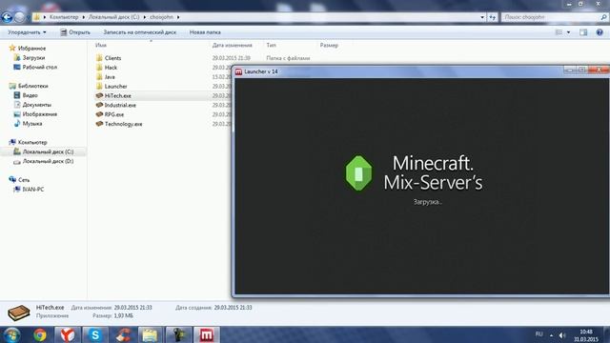The height and width of the screenshot is (343, 610).
Task: Sort by Размер column header
Action: pyautogui.click(x=329, y=46)
